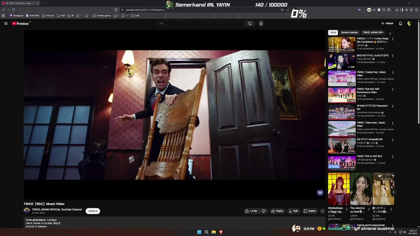Open a new browser tab

[x=43, y=3]
